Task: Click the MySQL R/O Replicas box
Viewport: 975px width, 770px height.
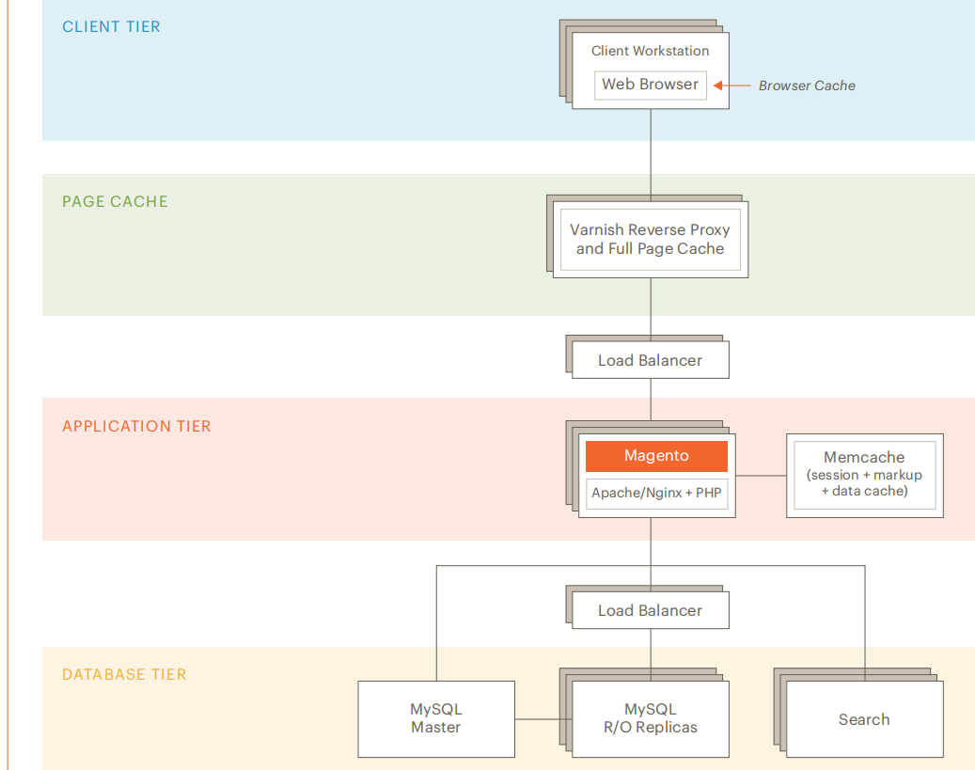Action: 651,719
